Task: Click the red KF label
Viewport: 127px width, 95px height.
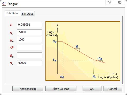Action: [x=12, y=47]
